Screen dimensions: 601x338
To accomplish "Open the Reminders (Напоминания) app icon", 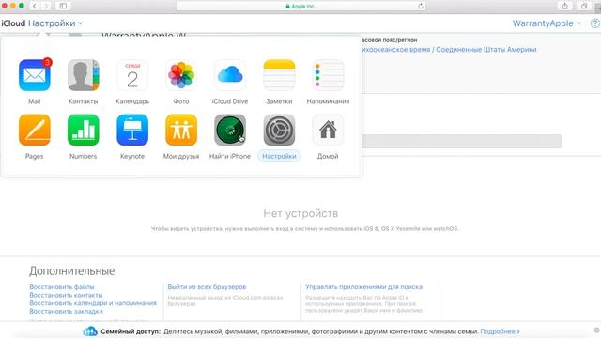I will 328,75.
